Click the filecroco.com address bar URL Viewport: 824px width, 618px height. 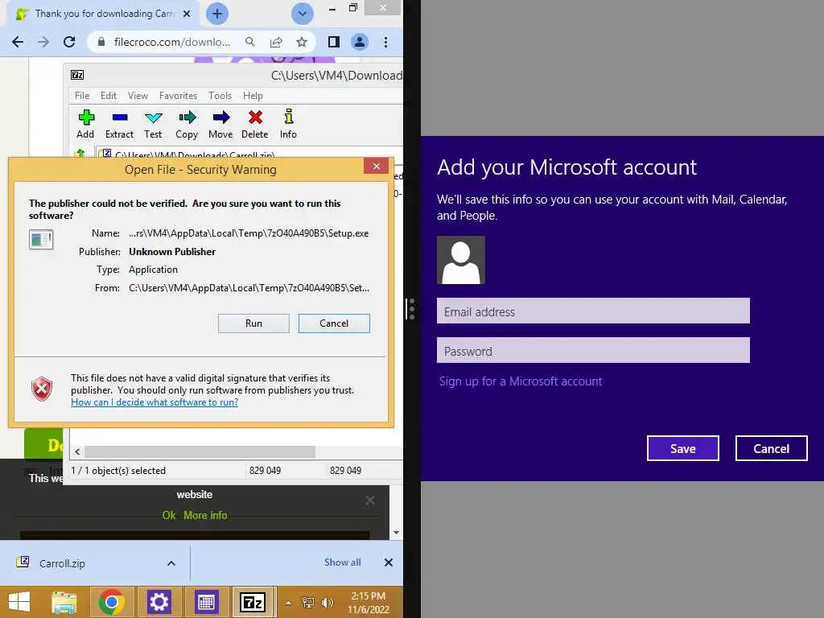click(x=172, y=42)
